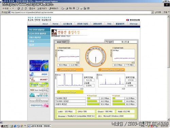Click the 11.6 MB/s download value

point(74,65)
